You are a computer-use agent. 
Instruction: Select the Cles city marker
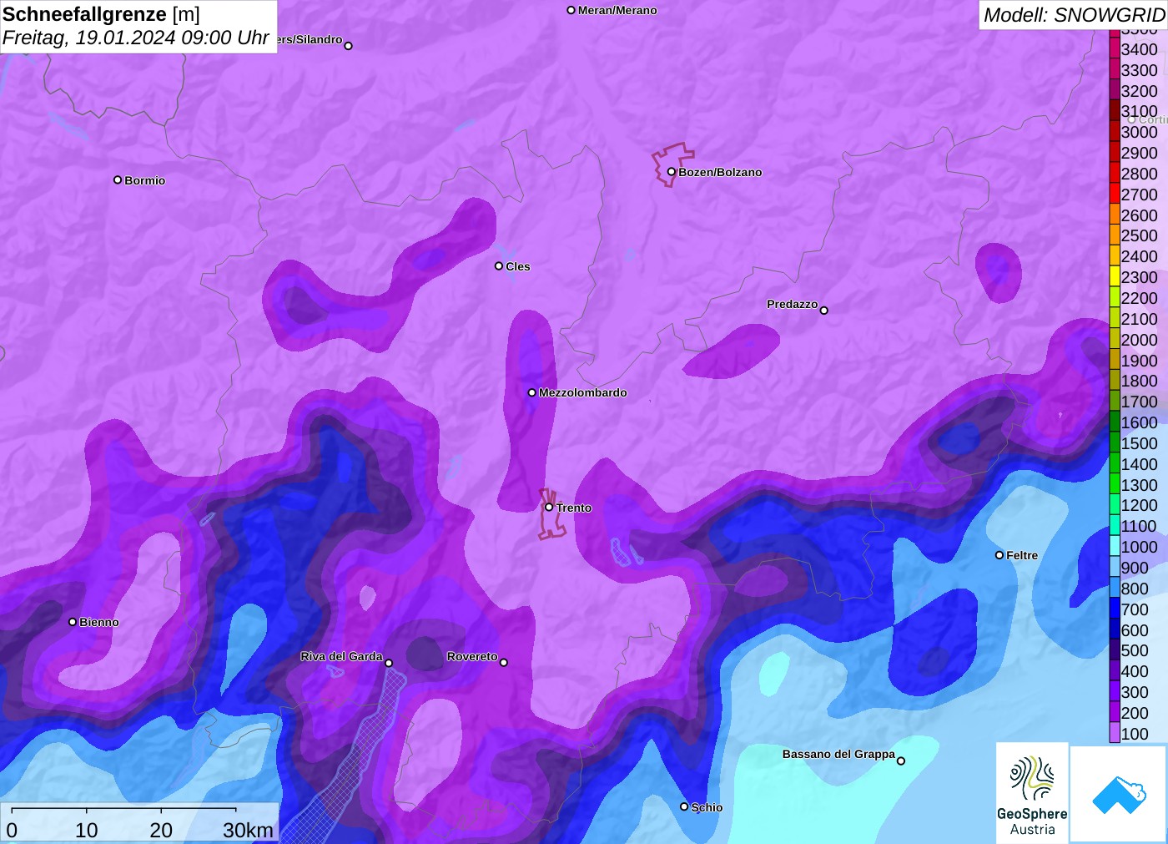[x=499, y=266]
